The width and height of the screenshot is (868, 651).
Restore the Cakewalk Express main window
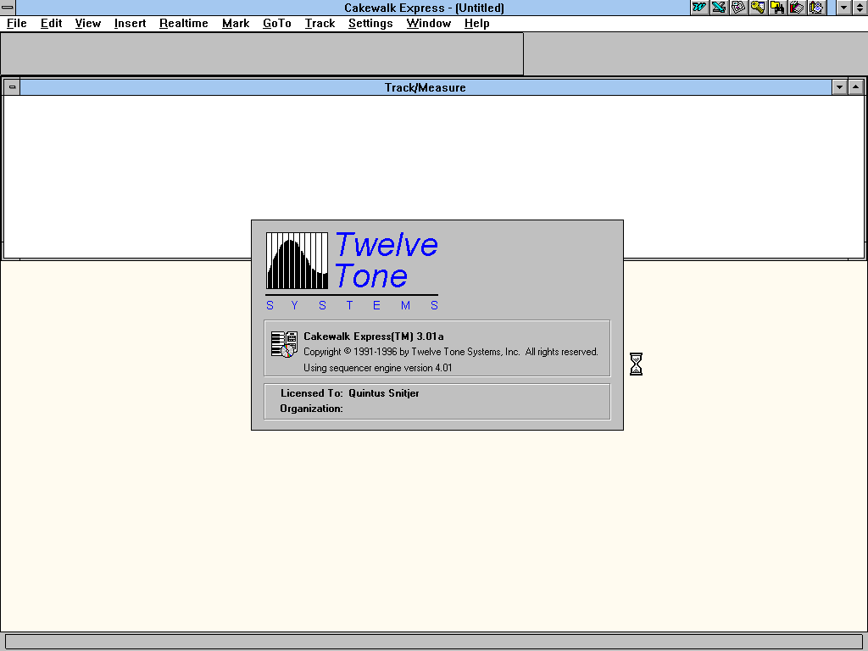860,7
